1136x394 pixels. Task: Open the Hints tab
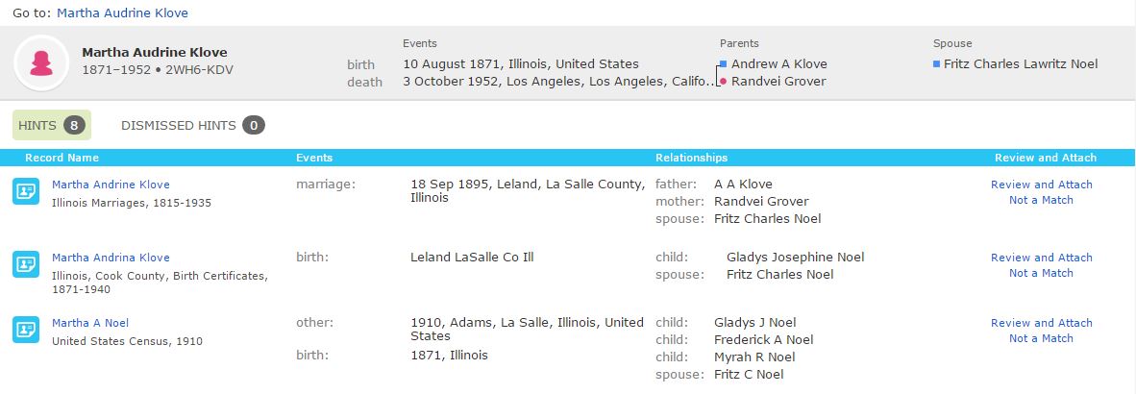pos(51,125)
